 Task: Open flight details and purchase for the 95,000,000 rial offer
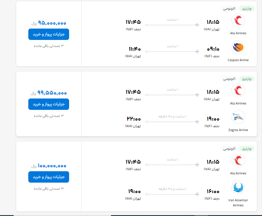(49, 34)
